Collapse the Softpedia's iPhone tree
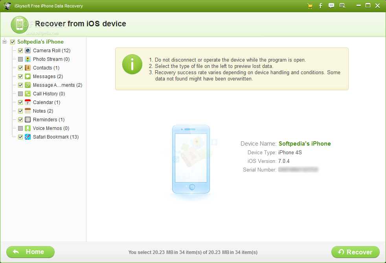 (4, 42)
